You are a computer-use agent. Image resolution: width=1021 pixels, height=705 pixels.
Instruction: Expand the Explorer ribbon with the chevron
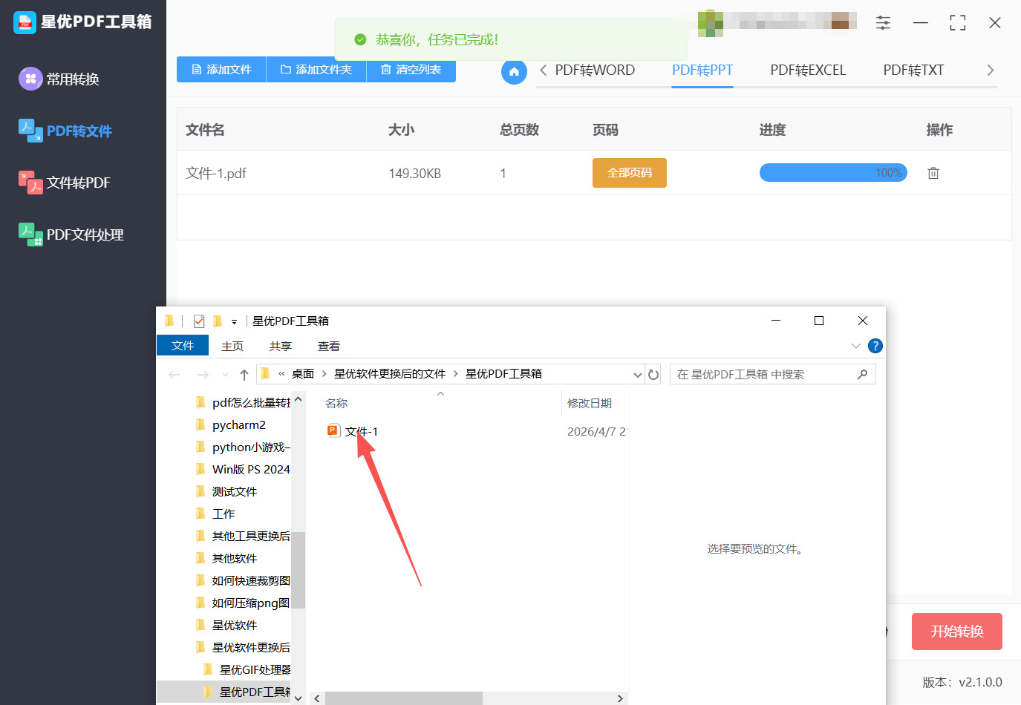[856, 346]
